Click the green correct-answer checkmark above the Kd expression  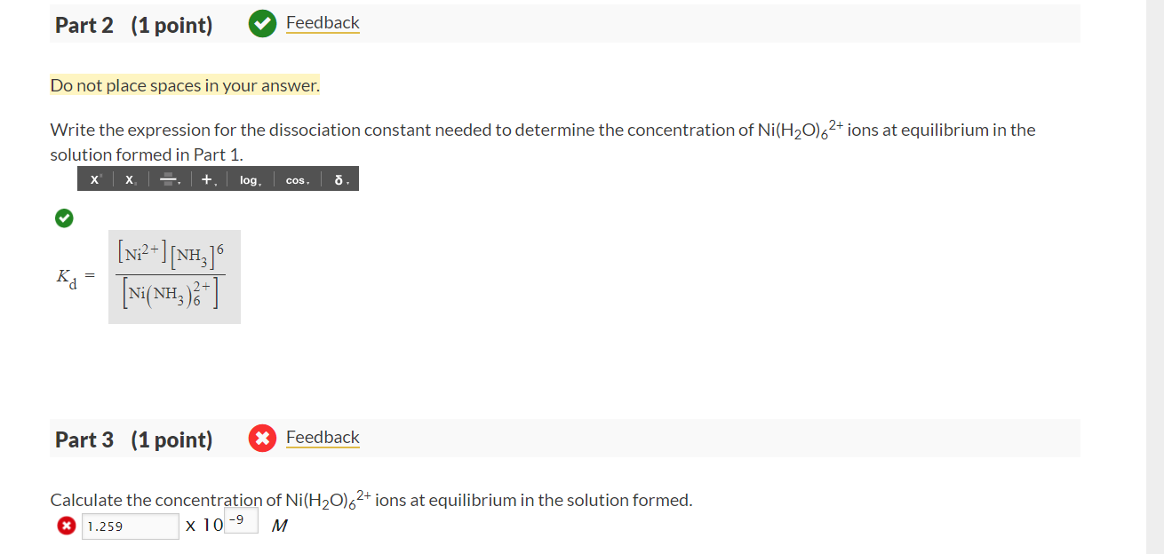[x=64, y=218]
